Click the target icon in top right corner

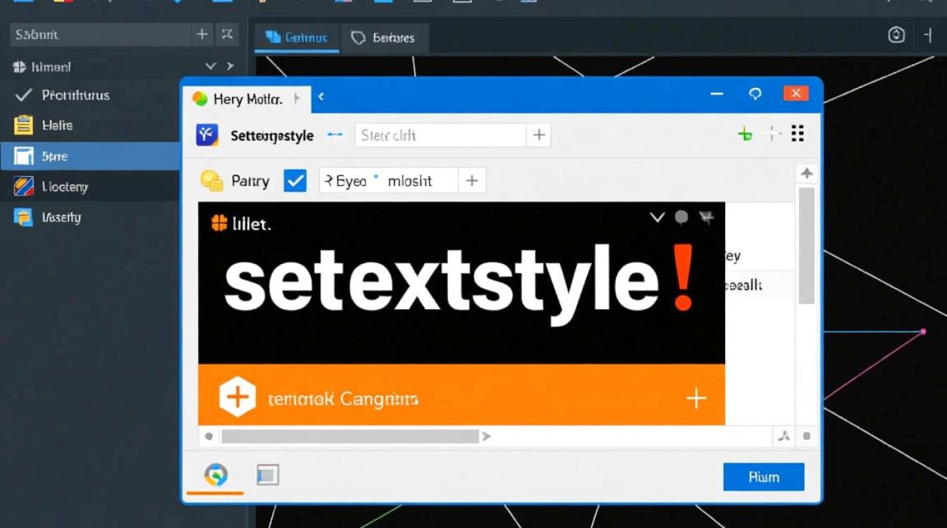pos(896,35)
